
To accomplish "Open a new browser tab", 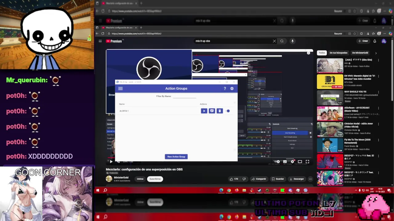I will coord(141,28).
